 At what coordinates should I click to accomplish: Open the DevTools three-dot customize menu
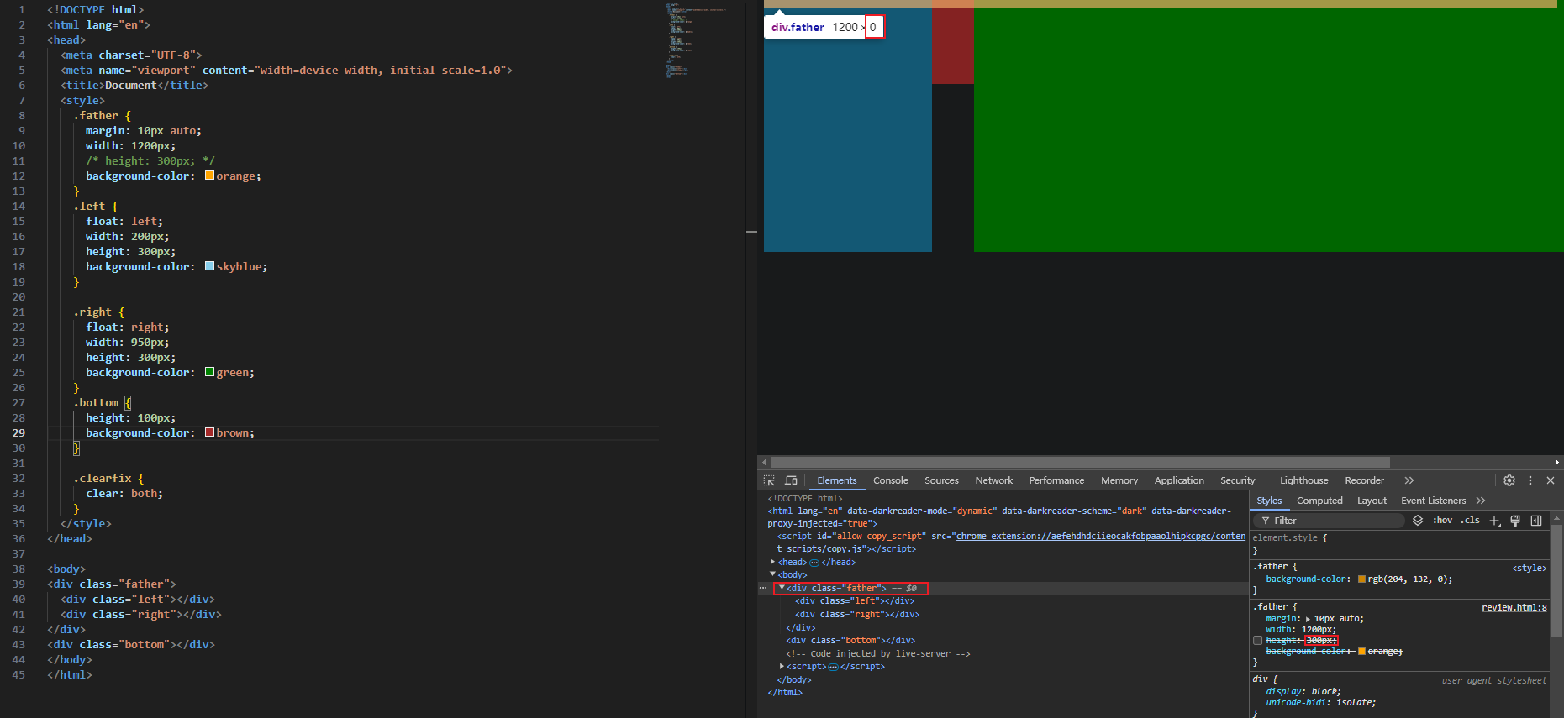[x=1530, y=480]
